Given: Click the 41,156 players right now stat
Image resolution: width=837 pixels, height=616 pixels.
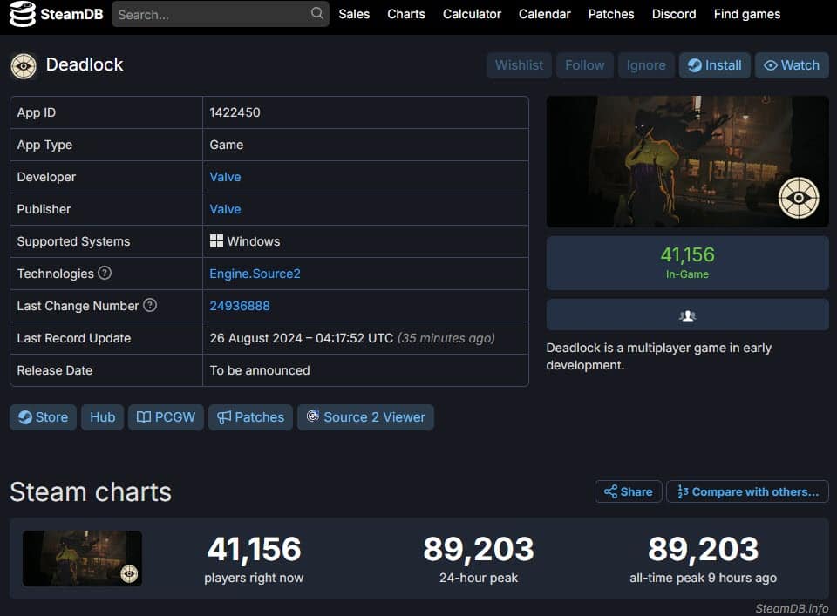Looking at the screenshot, I should pos(254,558).
